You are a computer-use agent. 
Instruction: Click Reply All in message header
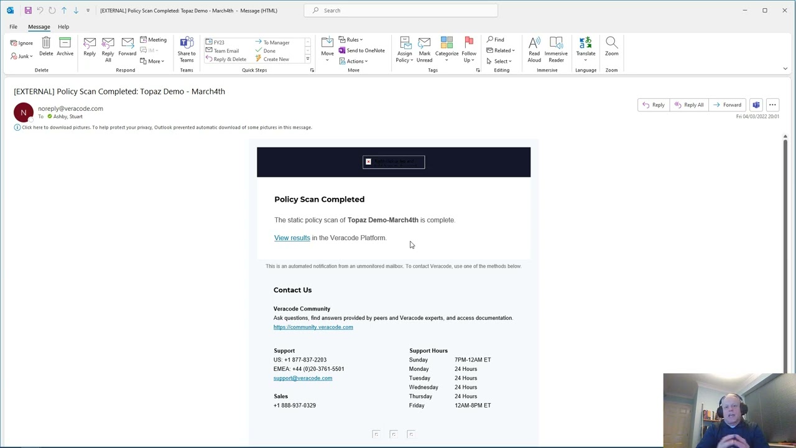689,105
